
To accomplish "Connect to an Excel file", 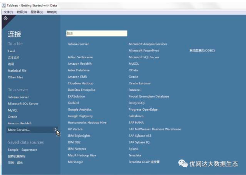I will tap(11, 51).
